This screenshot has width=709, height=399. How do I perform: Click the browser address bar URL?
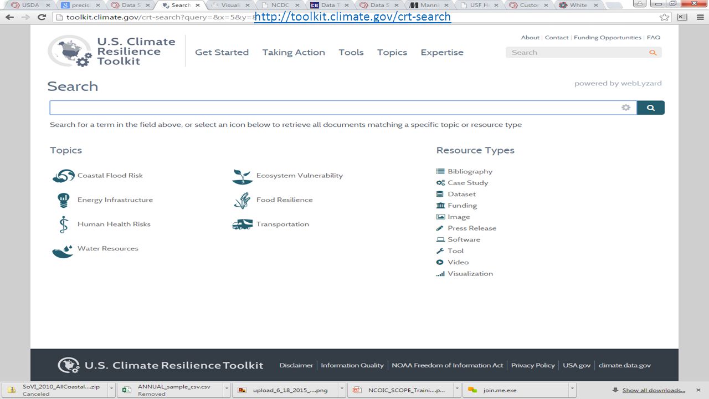pos(161,17)
